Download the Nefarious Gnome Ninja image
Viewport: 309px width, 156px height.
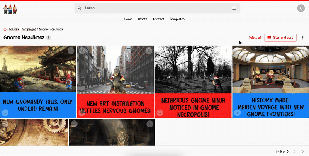click(160, 113)
